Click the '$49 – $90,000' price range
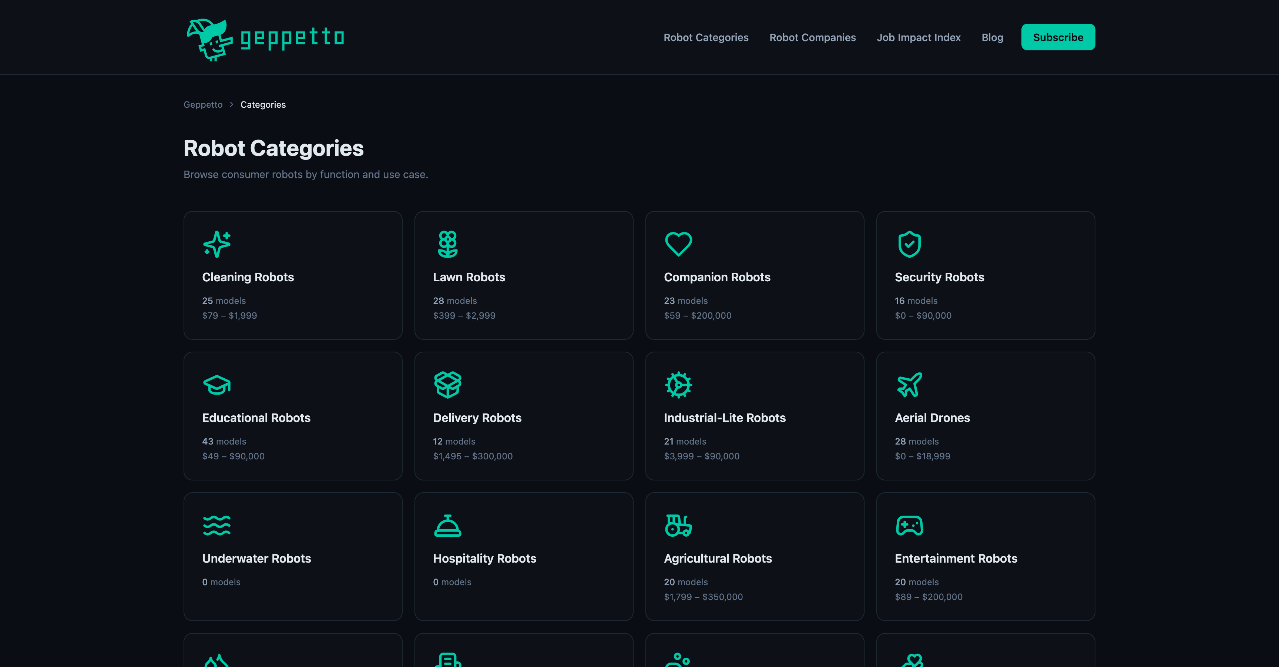This screenshot has height=667, width=1279. [x=233, y=456]
